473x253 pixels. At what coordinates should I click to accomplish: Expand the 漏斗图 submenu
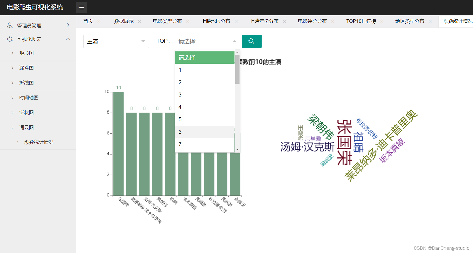click(13, 68)
